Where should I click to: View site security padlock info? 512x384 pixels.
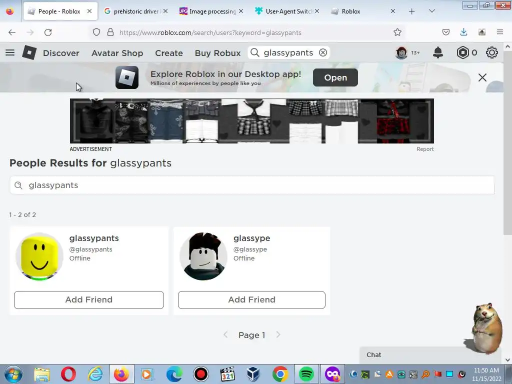pyautogui.click(x=110, y=32)
